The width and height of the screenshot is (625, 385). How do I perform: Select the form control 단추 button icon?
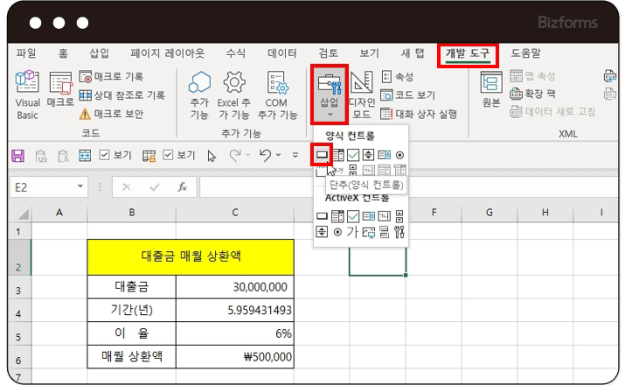coord(322,155)
